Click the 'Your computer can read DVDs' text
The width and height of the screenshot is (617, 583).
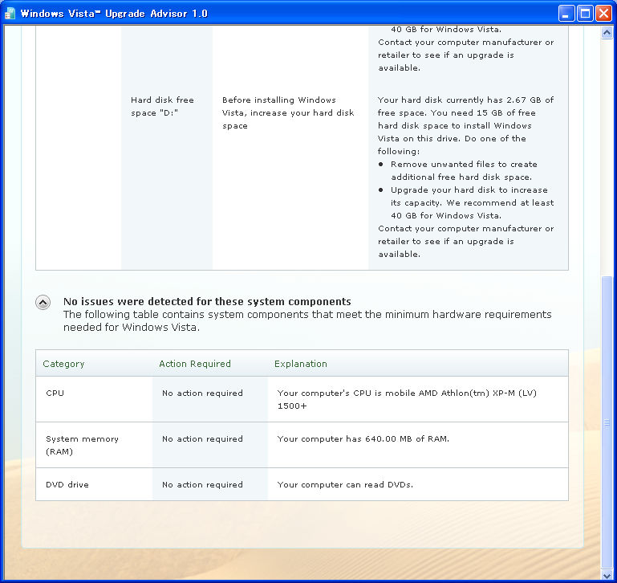(x=345, y=485)
